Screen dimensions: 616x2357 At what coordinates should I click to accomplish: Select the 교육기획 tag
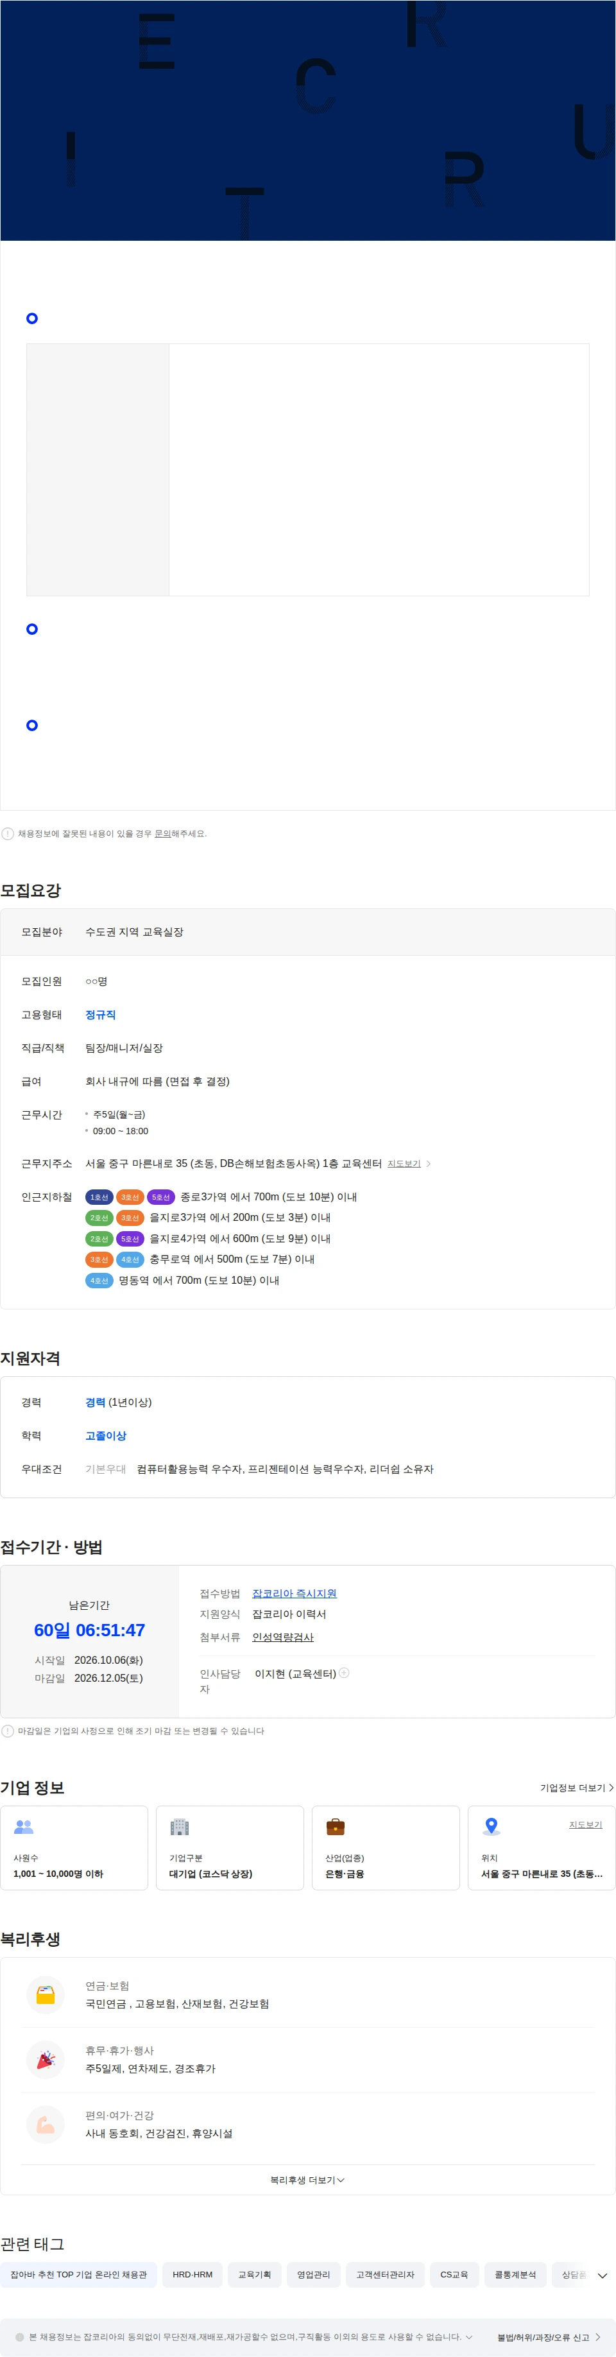[x=255, y=2275]
